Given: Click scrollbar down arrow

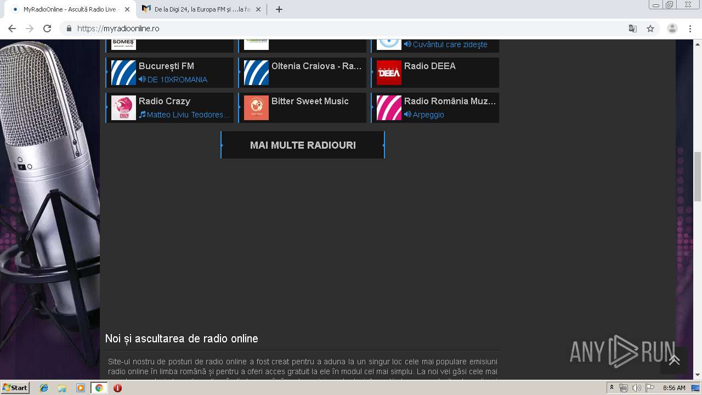Looking at the screenshot, I should point(698,375).
